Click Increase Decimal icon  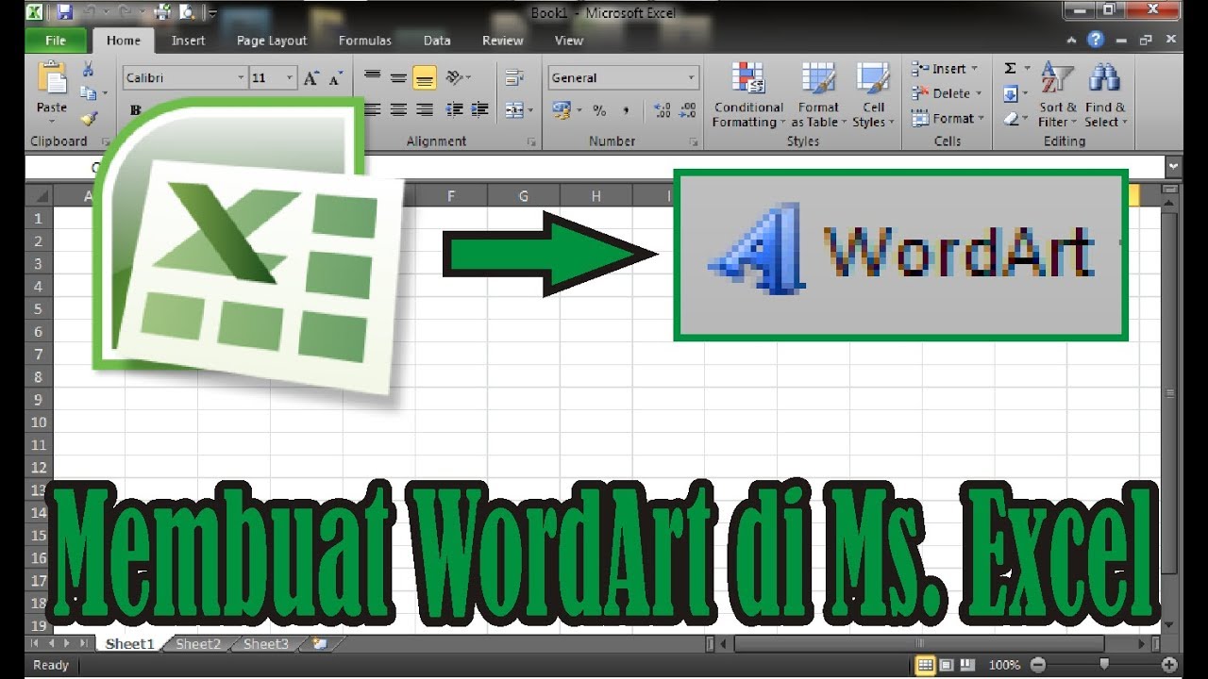tap(662, 110)
